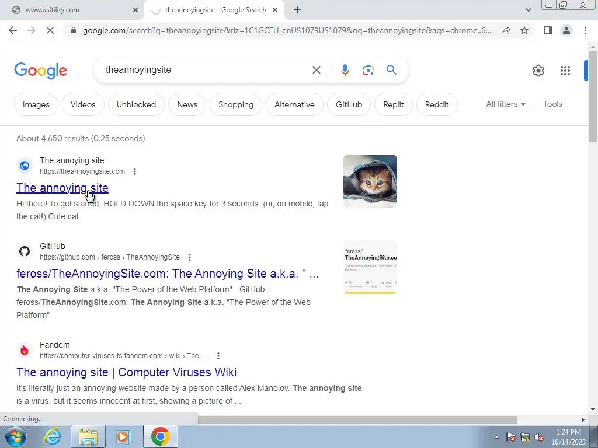Open options for the GitHub result
The image size is (598, 448).
pyautogui.click(x=190, y=257)
